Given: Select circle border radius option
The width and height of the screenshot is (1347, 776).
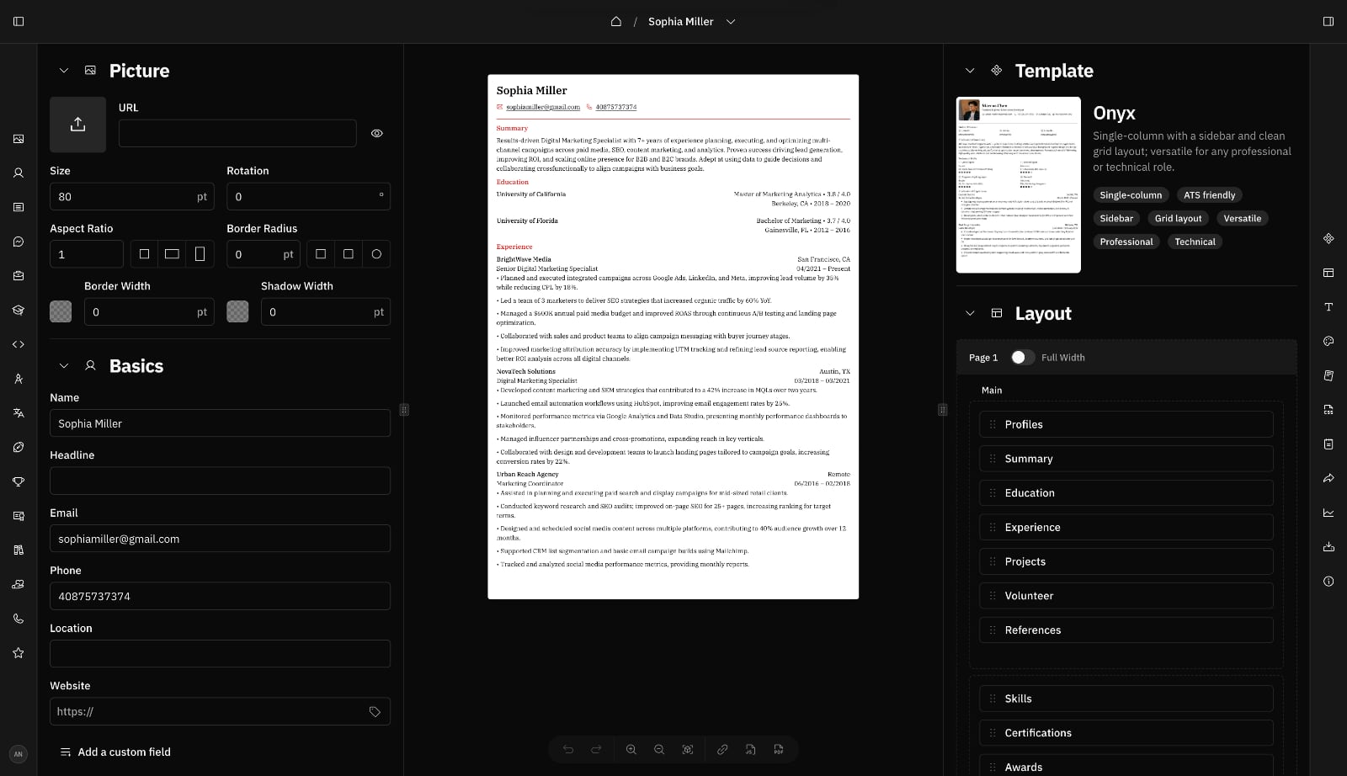Looking at the screenshot, I should click(376, 254).
